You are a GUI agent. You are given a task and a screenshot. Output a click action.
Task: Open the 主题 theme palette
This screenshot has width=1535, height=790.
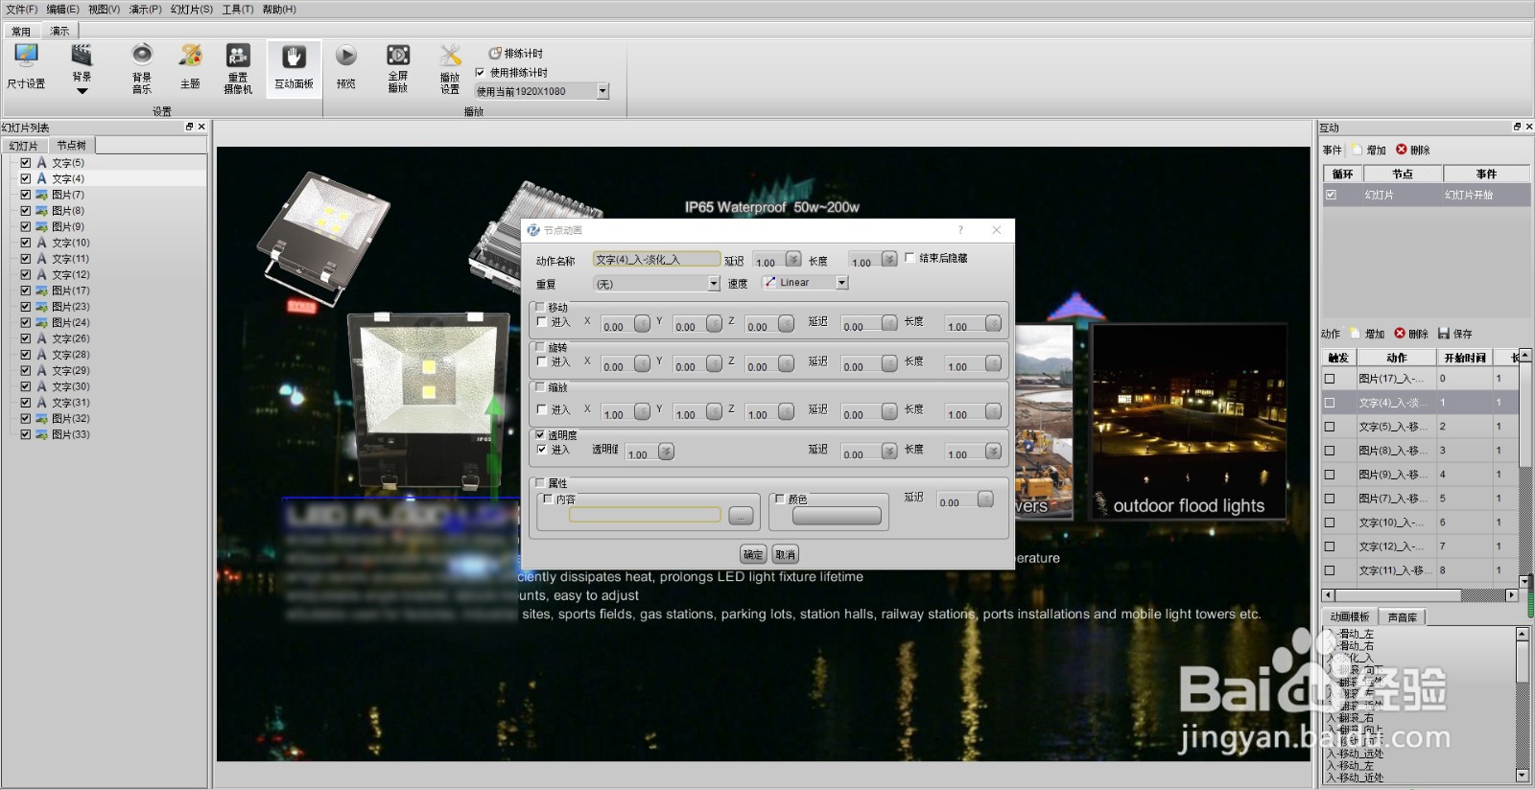(190, 67)
